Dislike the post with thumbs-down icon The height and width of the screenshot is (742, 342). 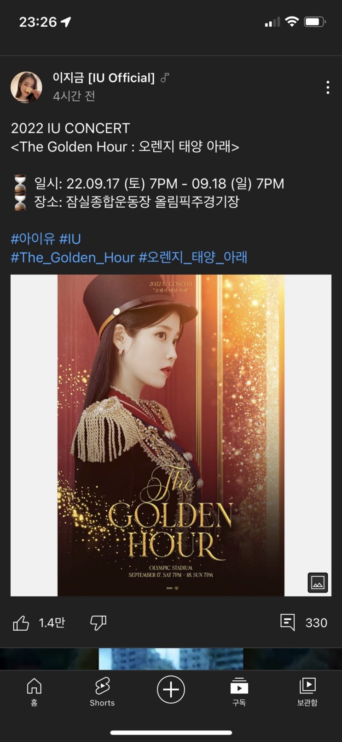pyautogui.click(x=98, y=623)
